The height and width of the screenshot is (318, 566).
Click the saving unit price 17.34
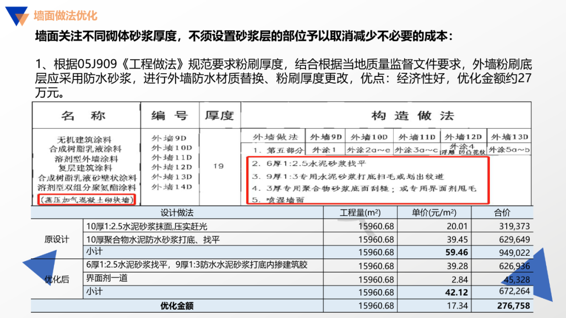point(457,306)
